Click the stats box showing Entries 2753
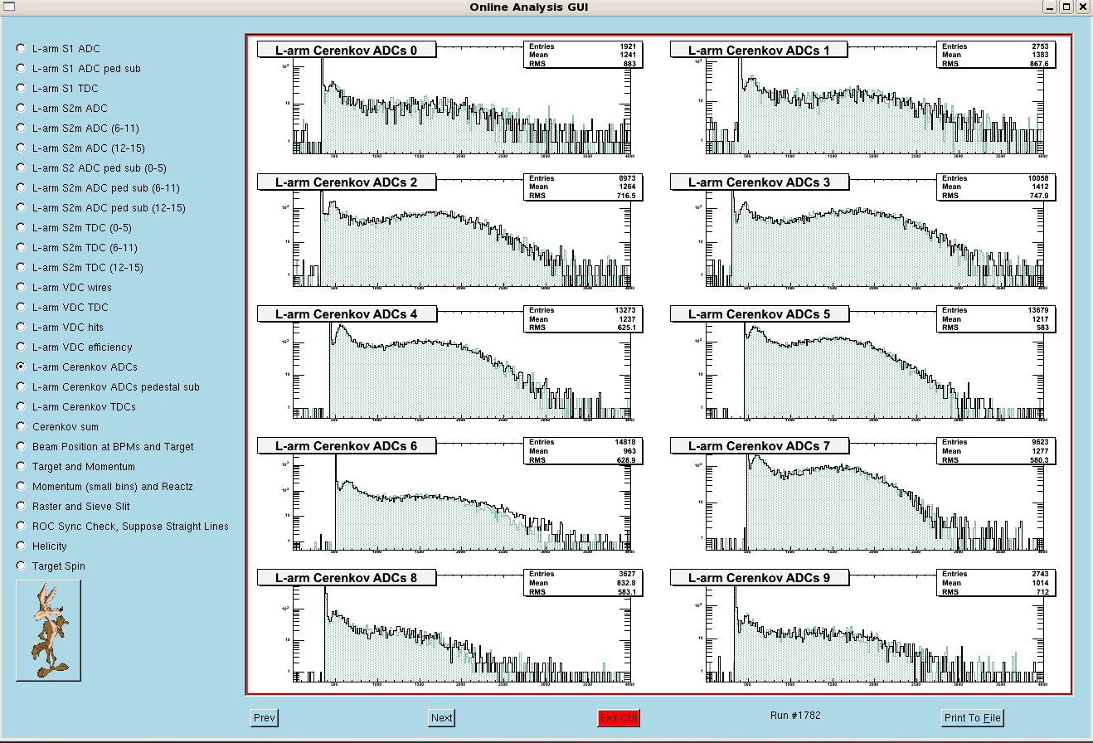This screenshot has width=1093, height=743. tap(995, 55)
